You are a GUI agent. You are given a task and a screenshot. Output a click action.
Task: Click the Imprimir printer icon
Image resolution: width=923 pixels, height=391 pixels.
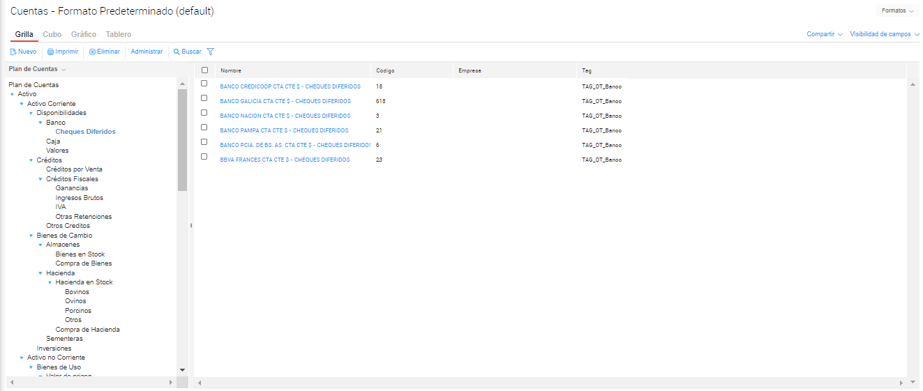[50, 52]
